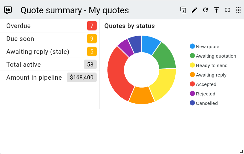Open the copy widget icon
The height and width of the screenshot is (154, 244).
coord(183,10)
